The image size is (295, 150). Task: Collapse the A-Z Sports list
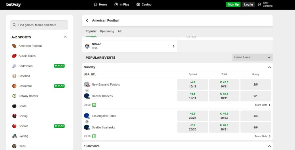65,37
